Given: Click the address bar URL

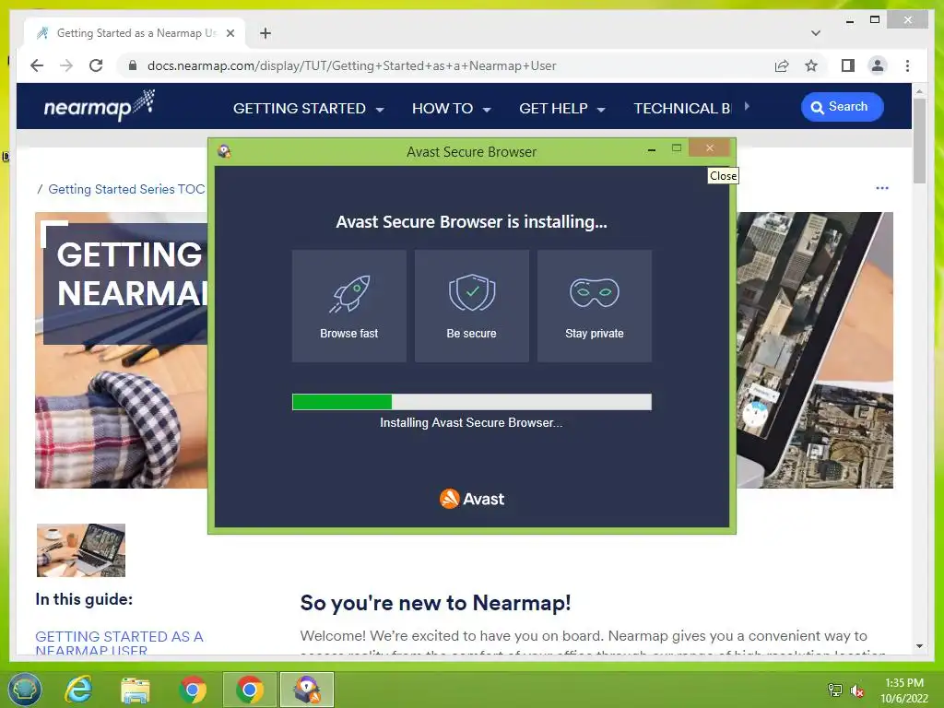Looking at the screenshot, I should pos(351,65).
